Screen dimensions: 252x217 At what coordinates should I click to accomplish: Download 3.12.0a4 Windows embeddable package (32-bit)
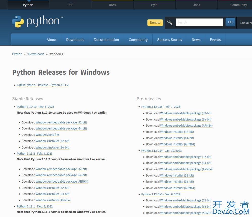click(186, 157)
